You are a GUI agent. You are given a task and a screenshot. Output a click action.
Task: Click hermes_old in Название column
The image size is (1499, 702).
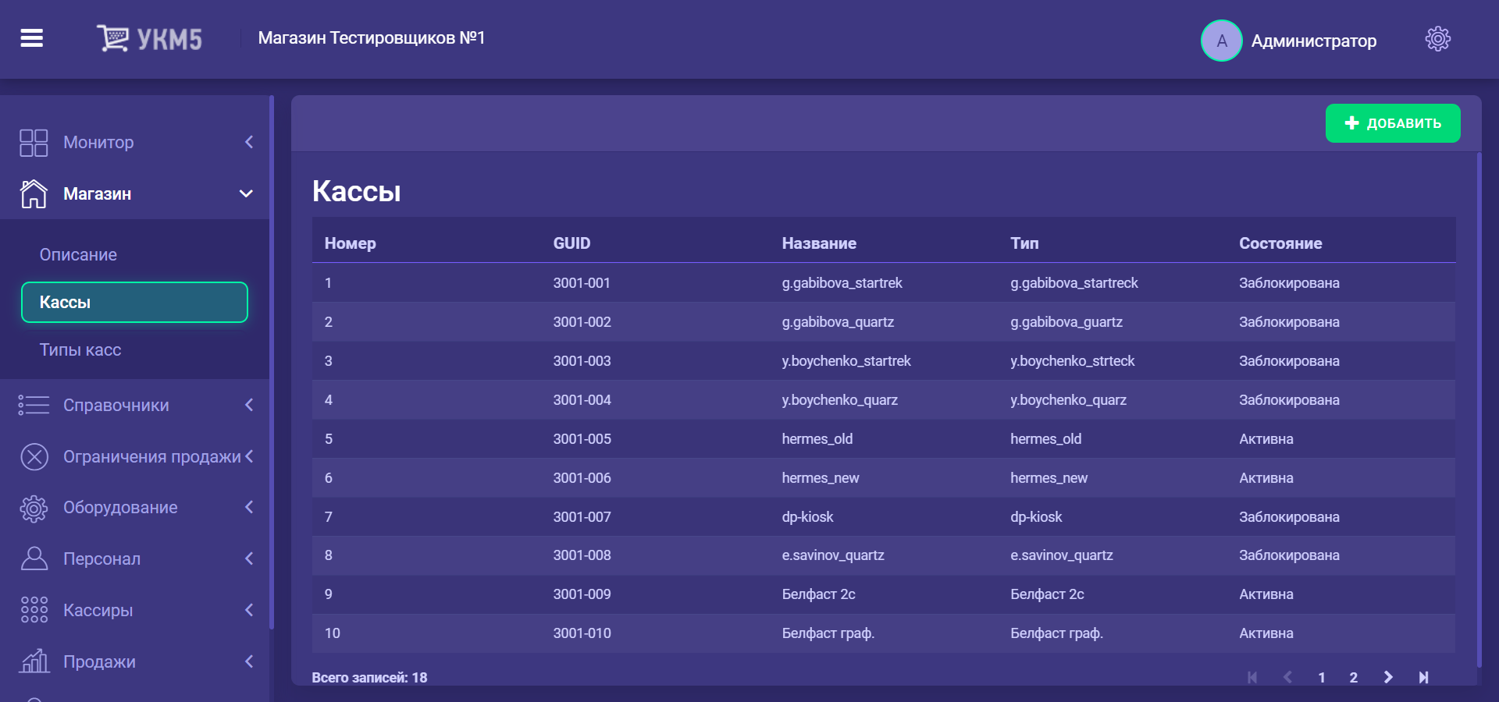click(x=817, y=439)
